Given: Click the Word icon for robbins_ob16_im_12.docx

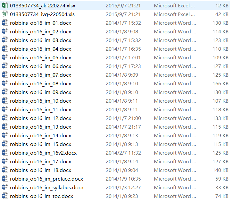Looking at the screenshot, I should [5, 118].
